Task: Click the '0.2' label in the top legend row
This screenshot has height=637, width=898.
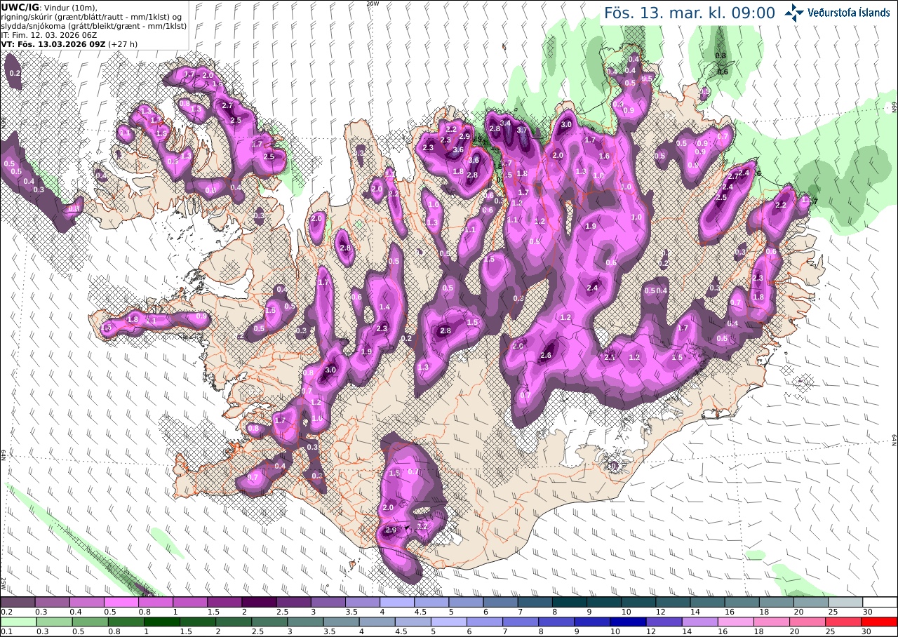Action: point(6,612)
